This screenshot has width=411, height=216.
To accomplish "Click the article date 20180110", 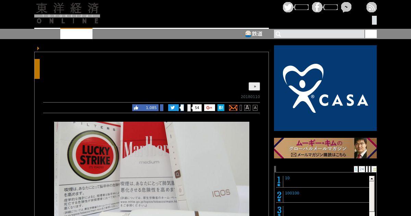I will pyautogui.click(x=250, y=97).
